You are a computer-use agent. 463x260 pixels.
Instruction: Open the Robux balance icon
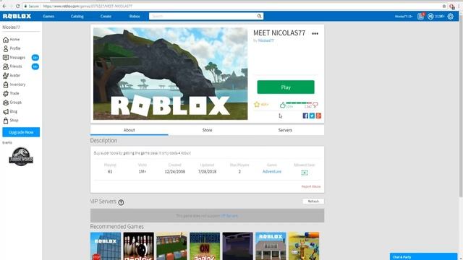point(430,17)
